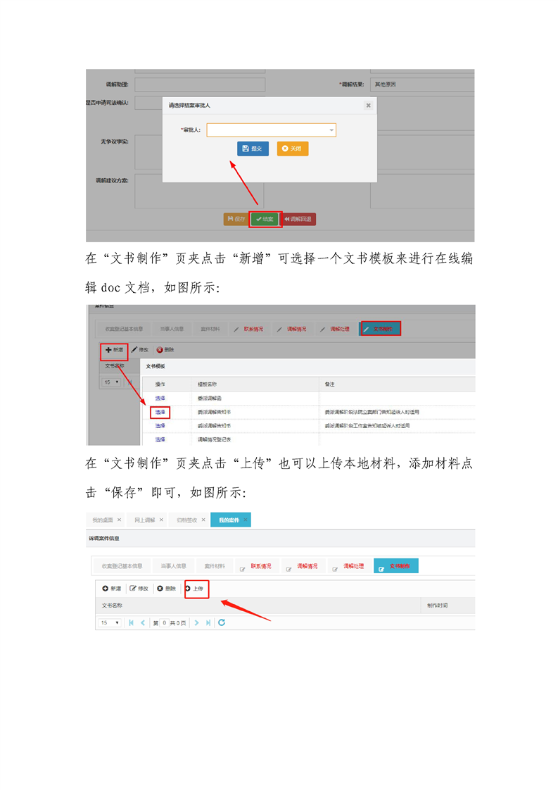Open 案件材料 tab in middle screenshot

coord(210,329)
